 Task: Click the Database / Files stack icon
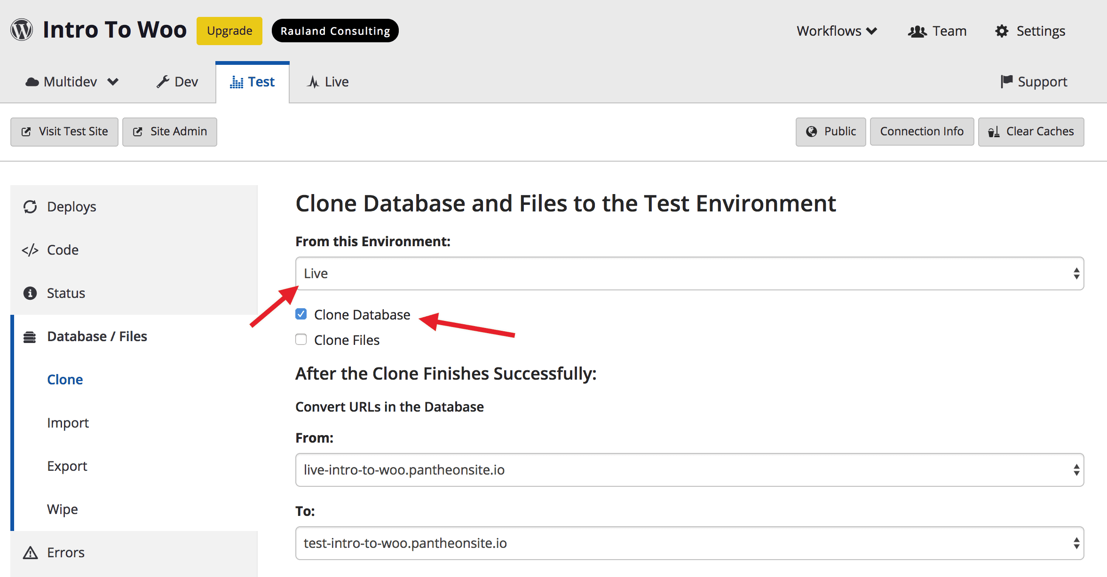click(30, 337)
